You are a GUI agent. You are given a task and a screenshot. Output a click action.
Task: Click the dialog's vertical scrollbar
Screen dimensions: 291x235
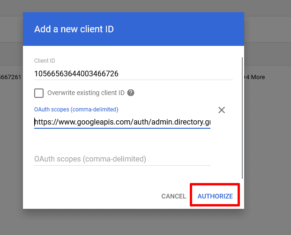242,118
